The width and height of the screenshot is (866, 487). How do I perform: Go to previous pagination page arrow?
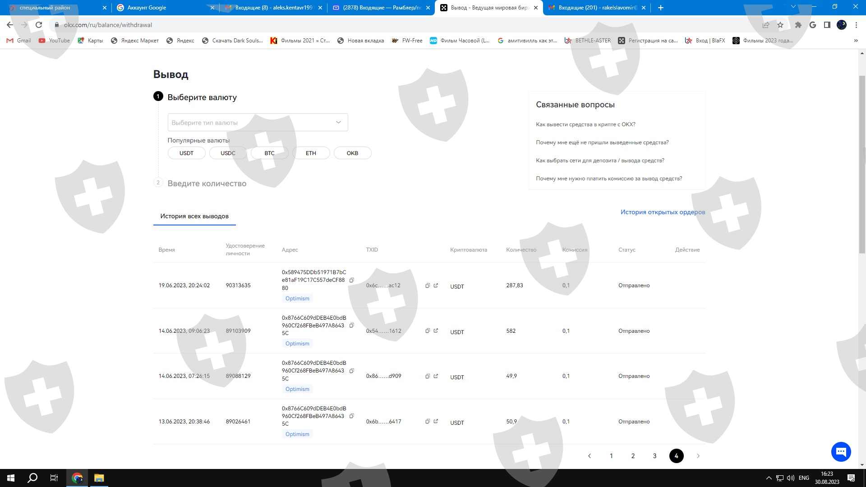590,456
